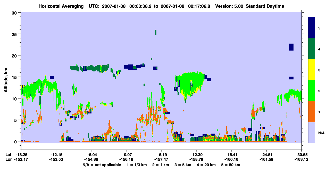
Task: Click longitude value -163.12
Action: (x=301, y=160)
